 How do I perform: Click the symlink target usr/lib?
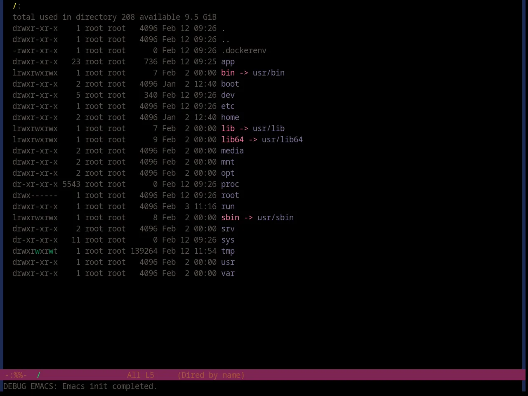coord(269,129)
